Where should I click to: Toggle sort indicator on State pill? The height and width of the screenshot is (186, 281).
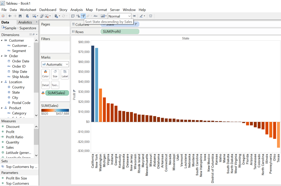136,24
